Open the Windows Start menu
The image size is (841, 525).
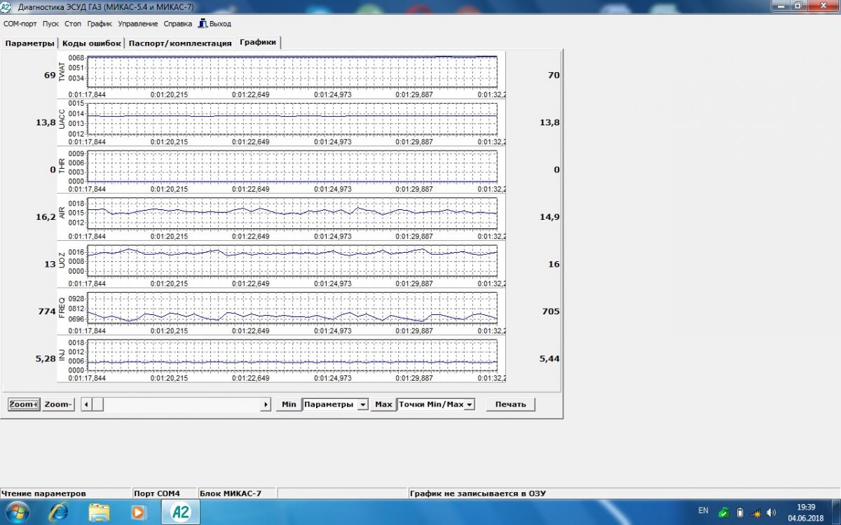[17, 512]
